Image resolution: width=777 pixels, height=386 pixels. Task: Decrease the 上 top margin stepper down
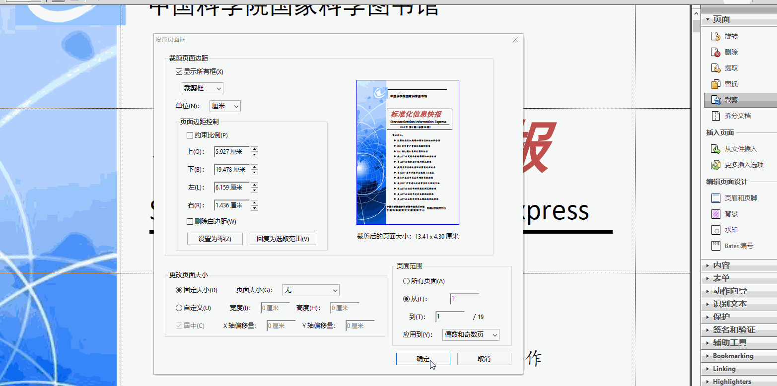pos(255,155)
